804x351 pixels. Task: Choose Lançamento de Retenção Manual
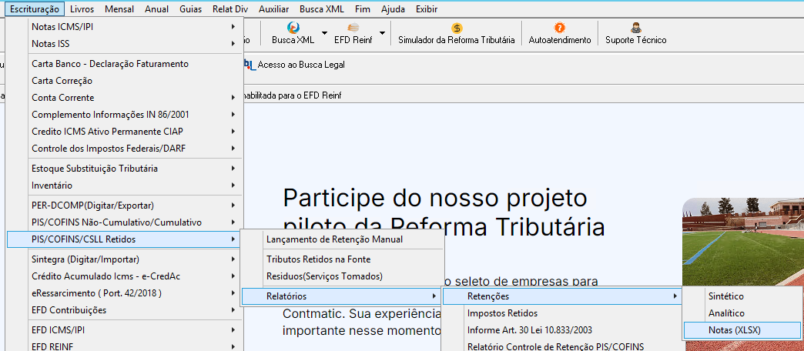[x=342, y=239]
